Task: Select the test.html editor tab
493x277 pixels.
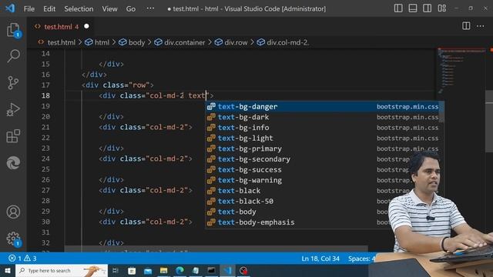Action: point(62,27)
